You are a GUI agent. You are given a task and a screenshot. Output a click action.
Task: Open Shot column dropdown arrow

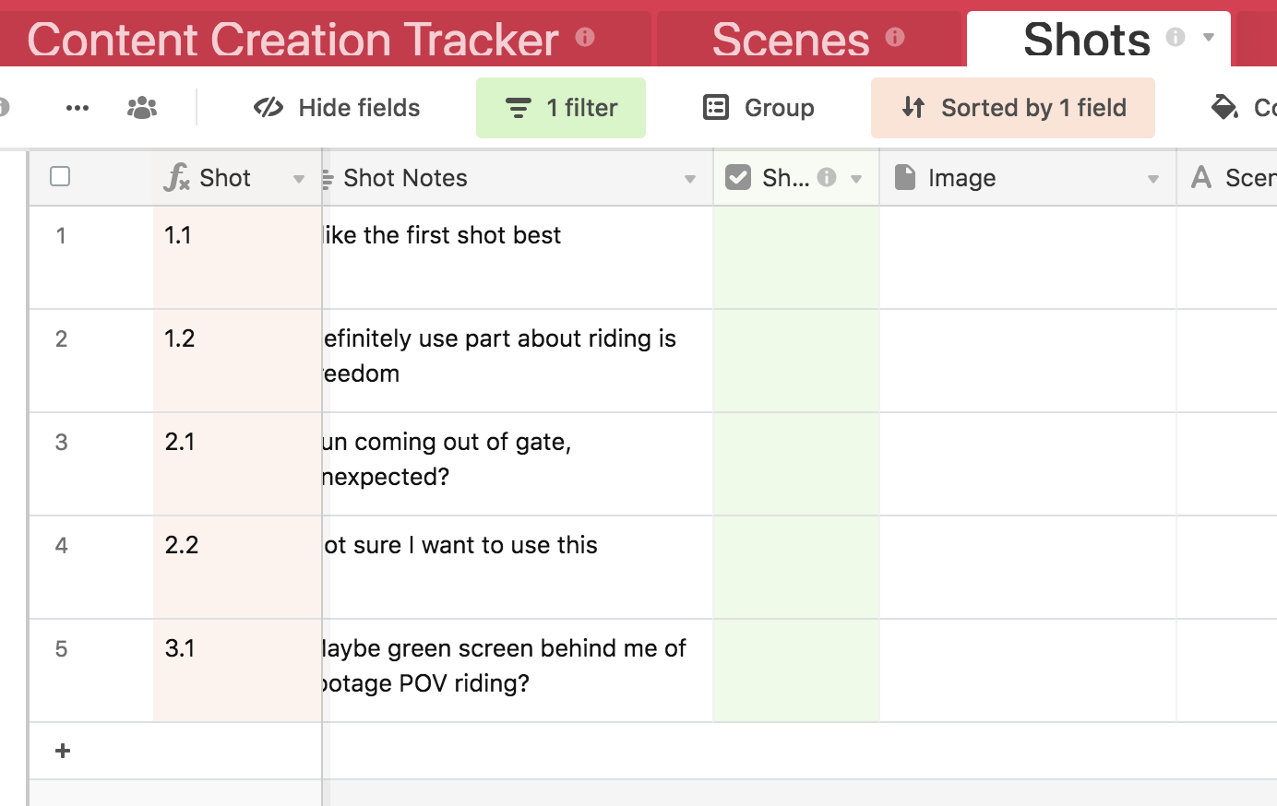pos(299,179)
